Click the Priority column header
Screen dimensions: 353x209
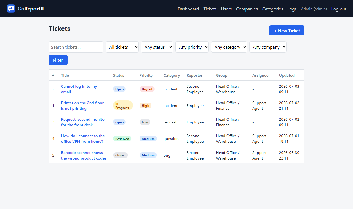146,75
